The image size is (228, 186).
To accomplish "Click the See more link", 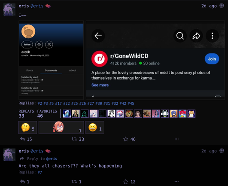I will 100,85.
